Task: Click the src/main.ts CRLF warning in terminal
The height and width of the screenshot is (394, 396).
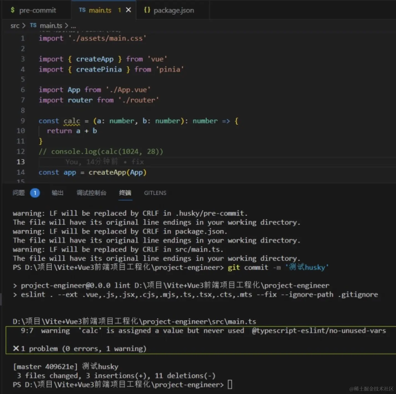Action: pyautogui.click(x=118, y=249)
